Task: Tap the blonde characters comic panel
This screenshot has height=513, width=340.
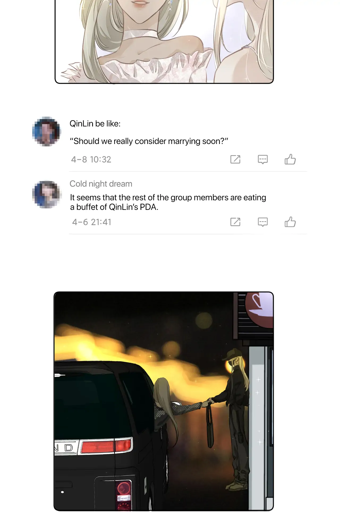Action: tap(164, 42)
